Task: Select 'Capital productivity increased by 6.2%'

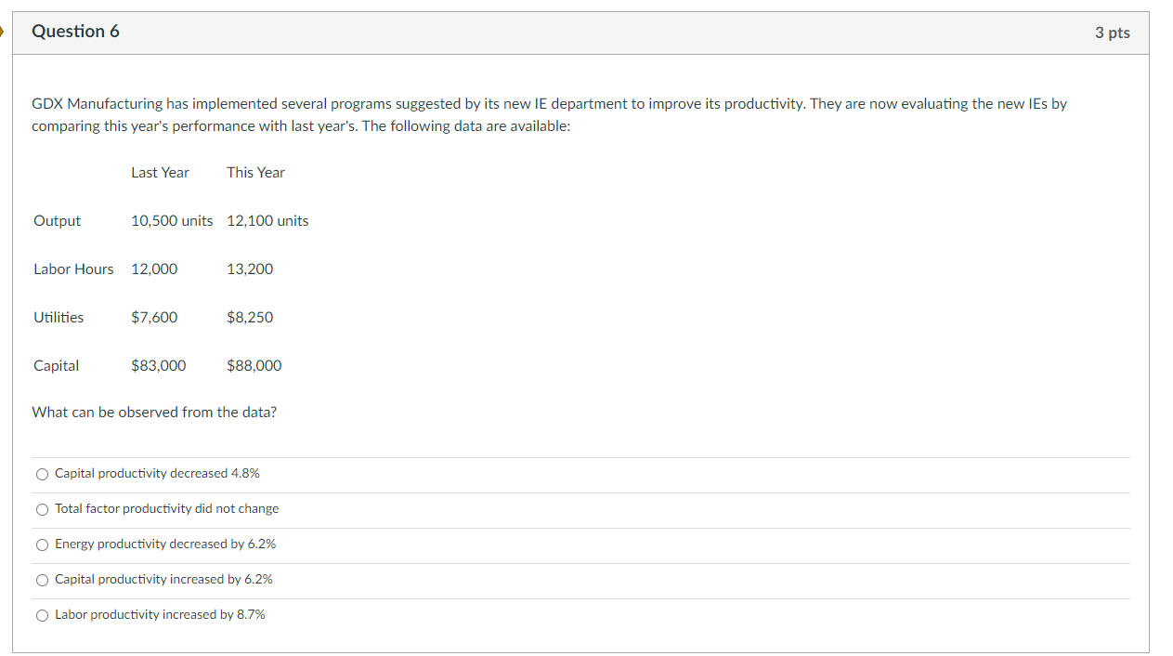Action: [x=42, y=580]
